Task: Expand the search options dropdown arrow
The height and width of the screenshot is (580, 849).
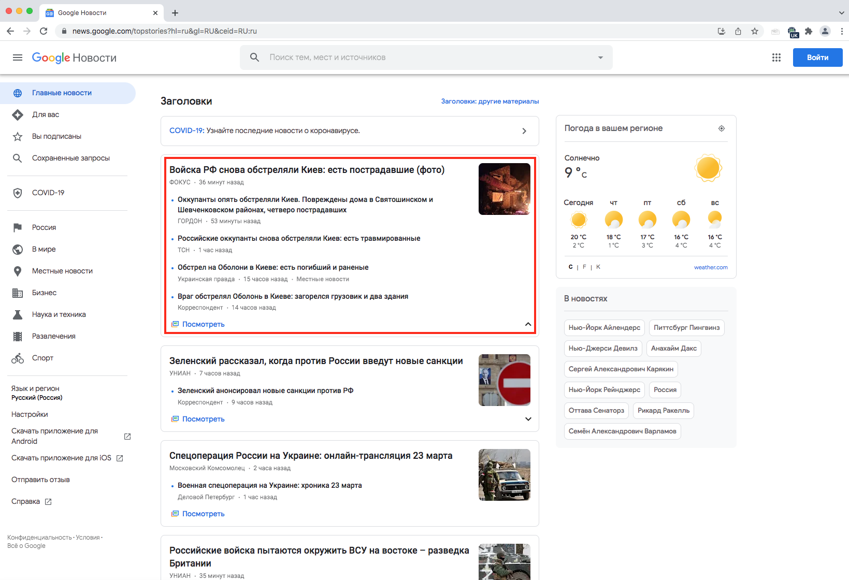Action: coord(600,57)
